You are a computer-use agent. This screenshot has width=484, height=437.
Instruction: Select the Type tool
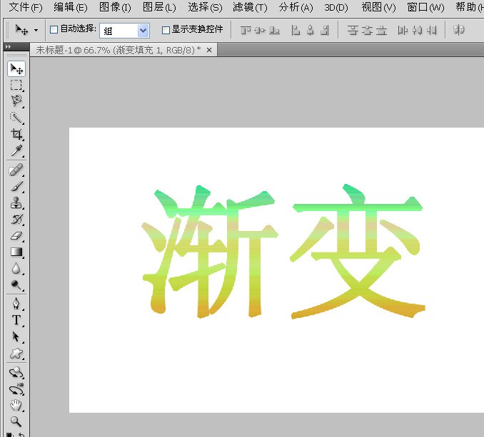(16, 320)
